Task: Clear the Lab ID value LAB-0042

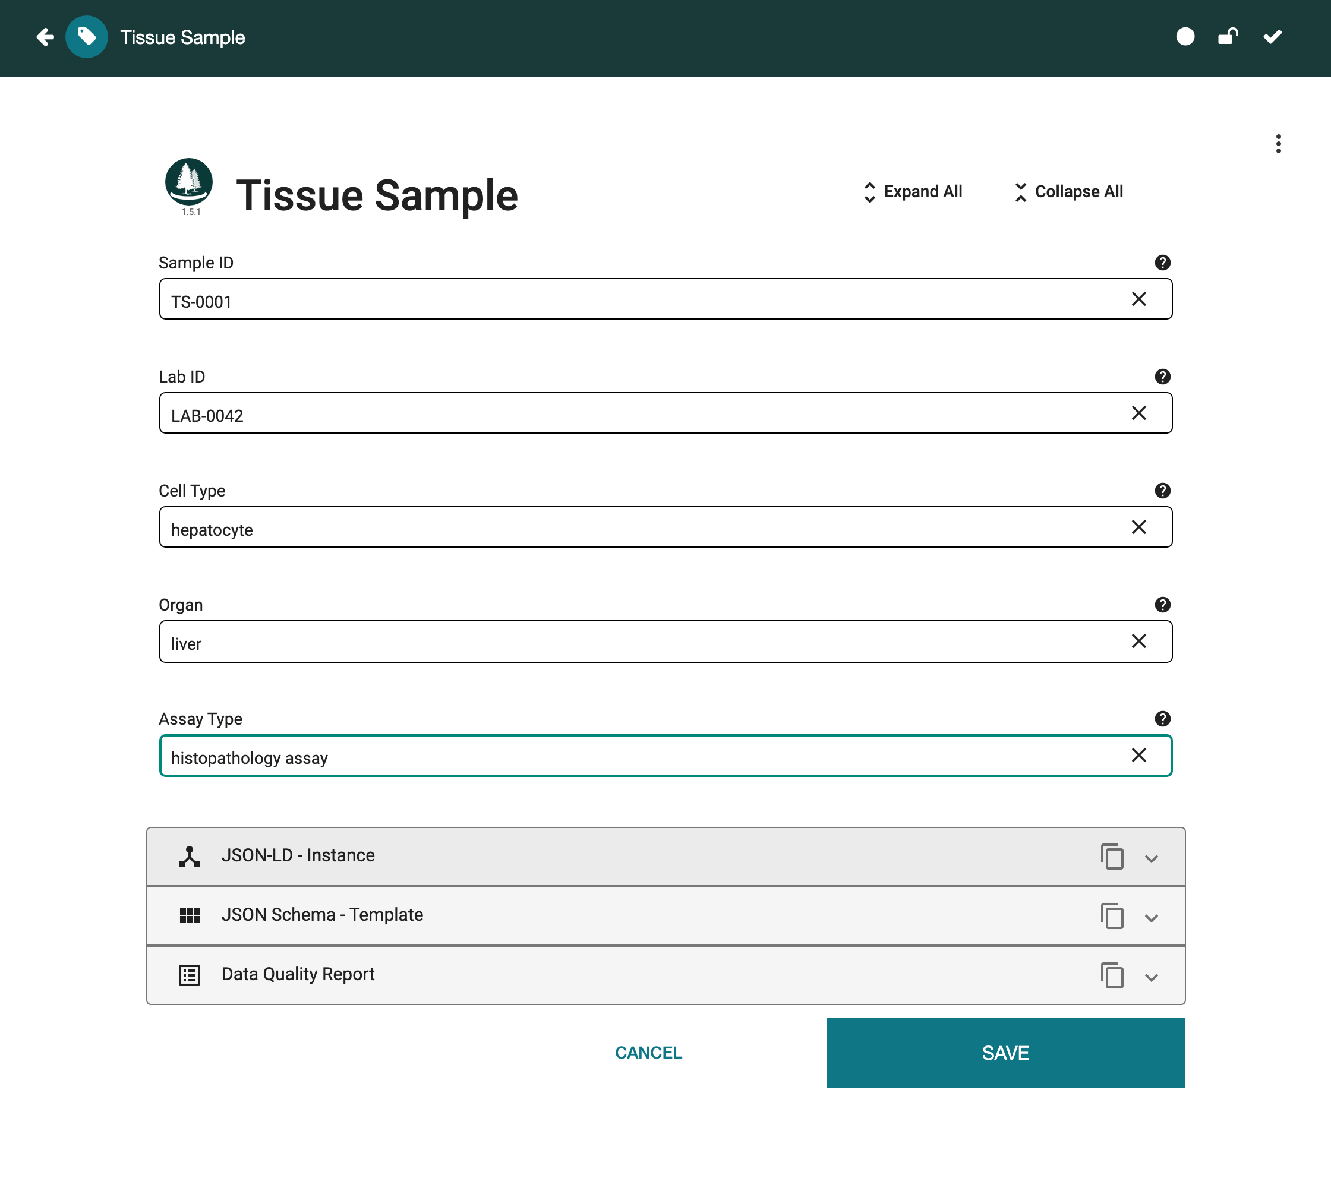Action: [x=1139, y=413]
